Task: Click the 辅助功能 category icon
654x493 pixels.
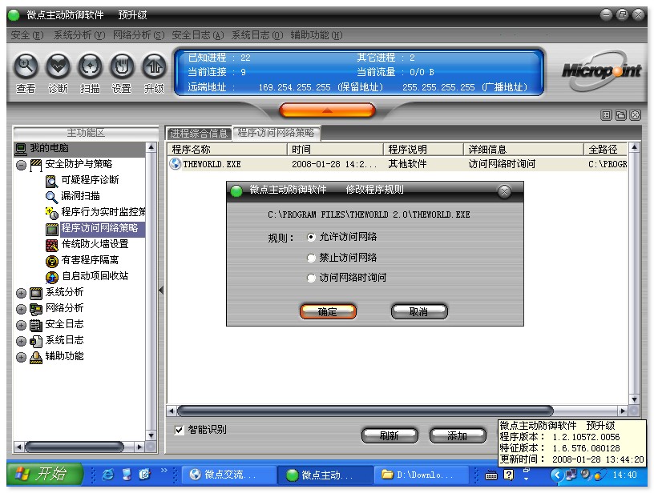Action: click(36, 357)
